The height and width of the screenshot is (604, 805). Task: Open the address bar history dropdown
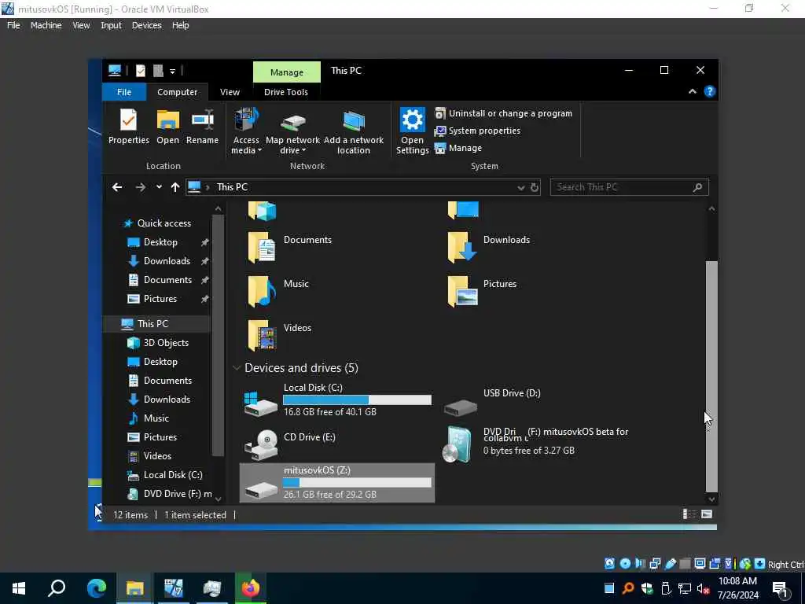(521, 187)
